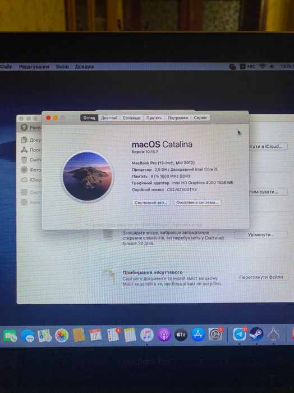Click the Wi-Fi status icon
The width and height of the screenshot is (294, 393).
[x=262, y=66]
